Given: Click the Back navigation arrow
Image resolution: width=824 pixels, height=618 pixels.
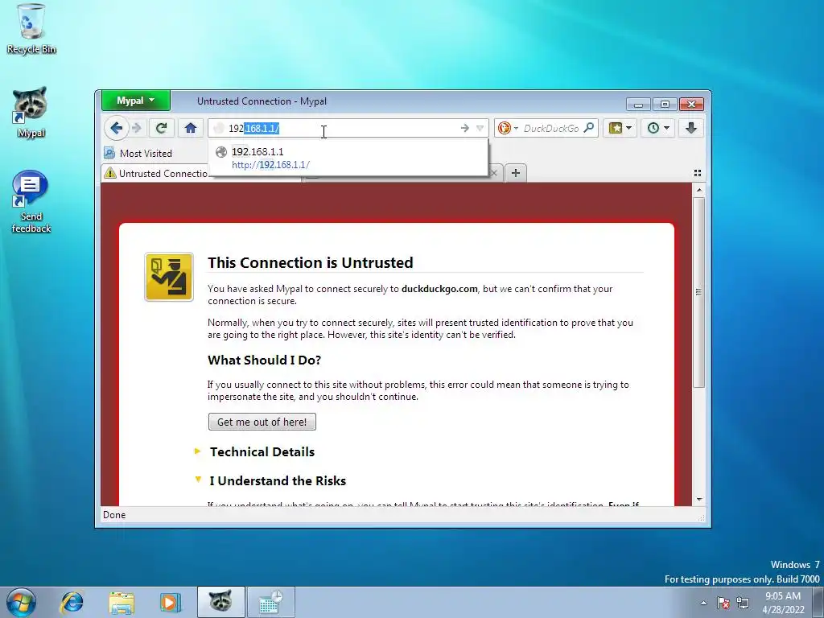Looking at the screenshot, I should point(116,128).
